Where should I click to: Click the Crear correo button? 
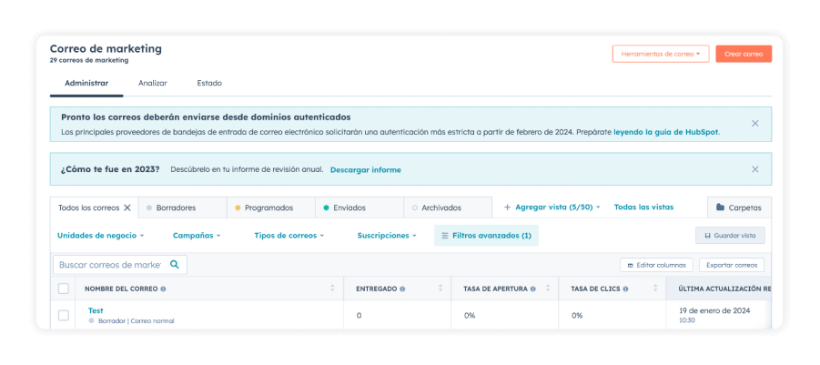743,54
